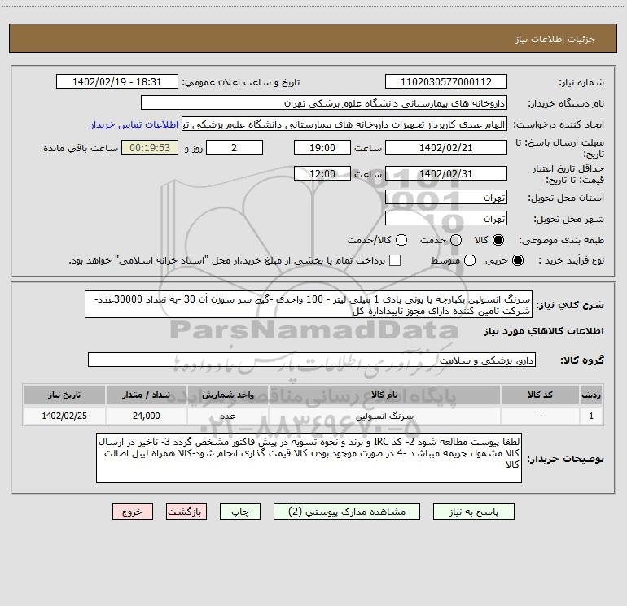The image size is (627, 606).
Task: Click the ردیف column header
Action: point(591,395)
